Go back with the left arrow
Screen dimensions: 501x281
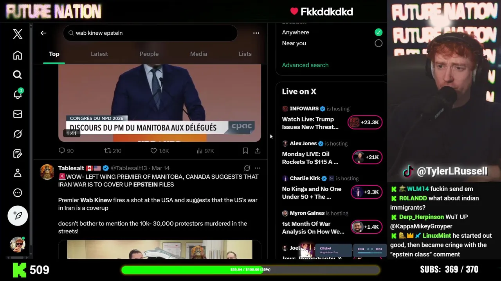[43, 33]
